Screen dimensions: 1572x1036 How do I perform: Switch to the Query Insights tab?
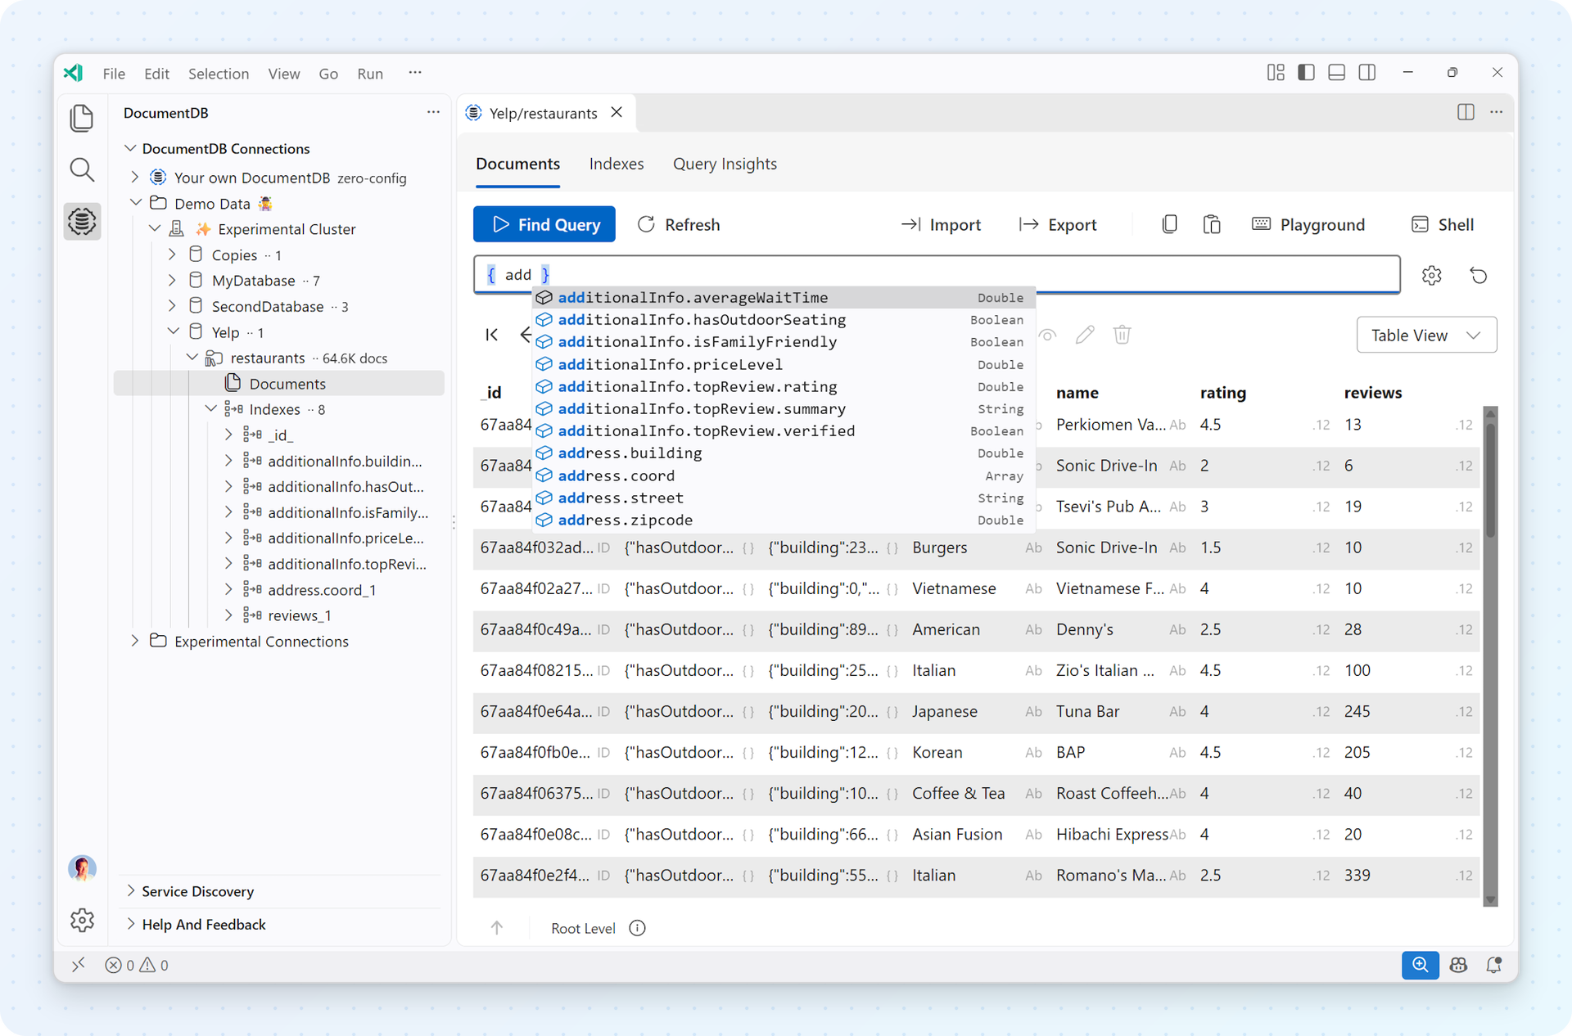click(x=725, y=164)
